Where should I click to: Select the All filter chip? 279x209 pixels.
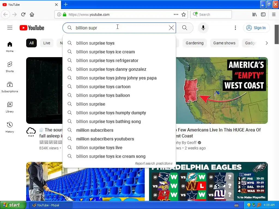click(x=32, y=43)
